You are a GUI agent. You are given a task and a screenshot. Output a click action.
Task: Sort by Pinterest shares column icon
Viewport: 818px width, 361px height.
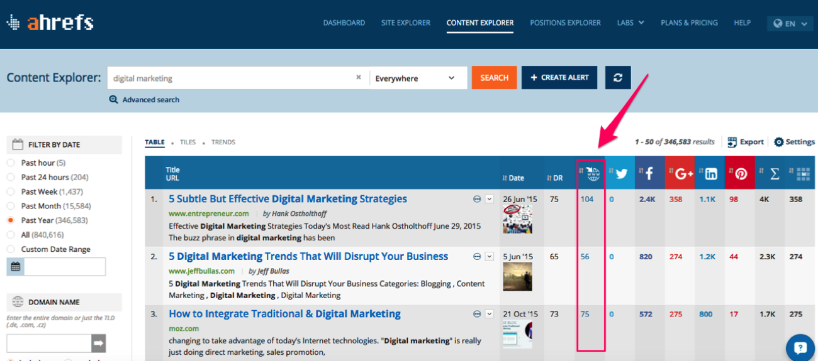tap(741, 174)
